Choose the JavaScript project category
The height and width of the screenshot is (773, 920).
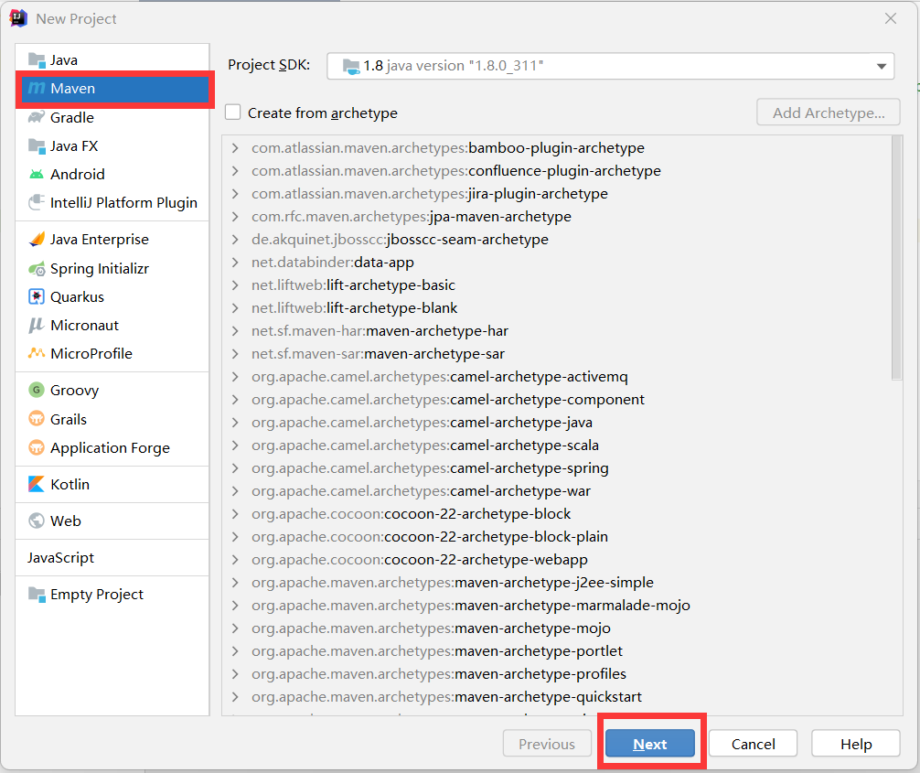(x=112, y=558)
